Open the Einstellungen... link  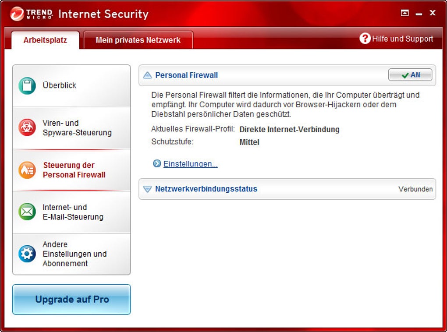pyautogui.click(x=191, y=164)
